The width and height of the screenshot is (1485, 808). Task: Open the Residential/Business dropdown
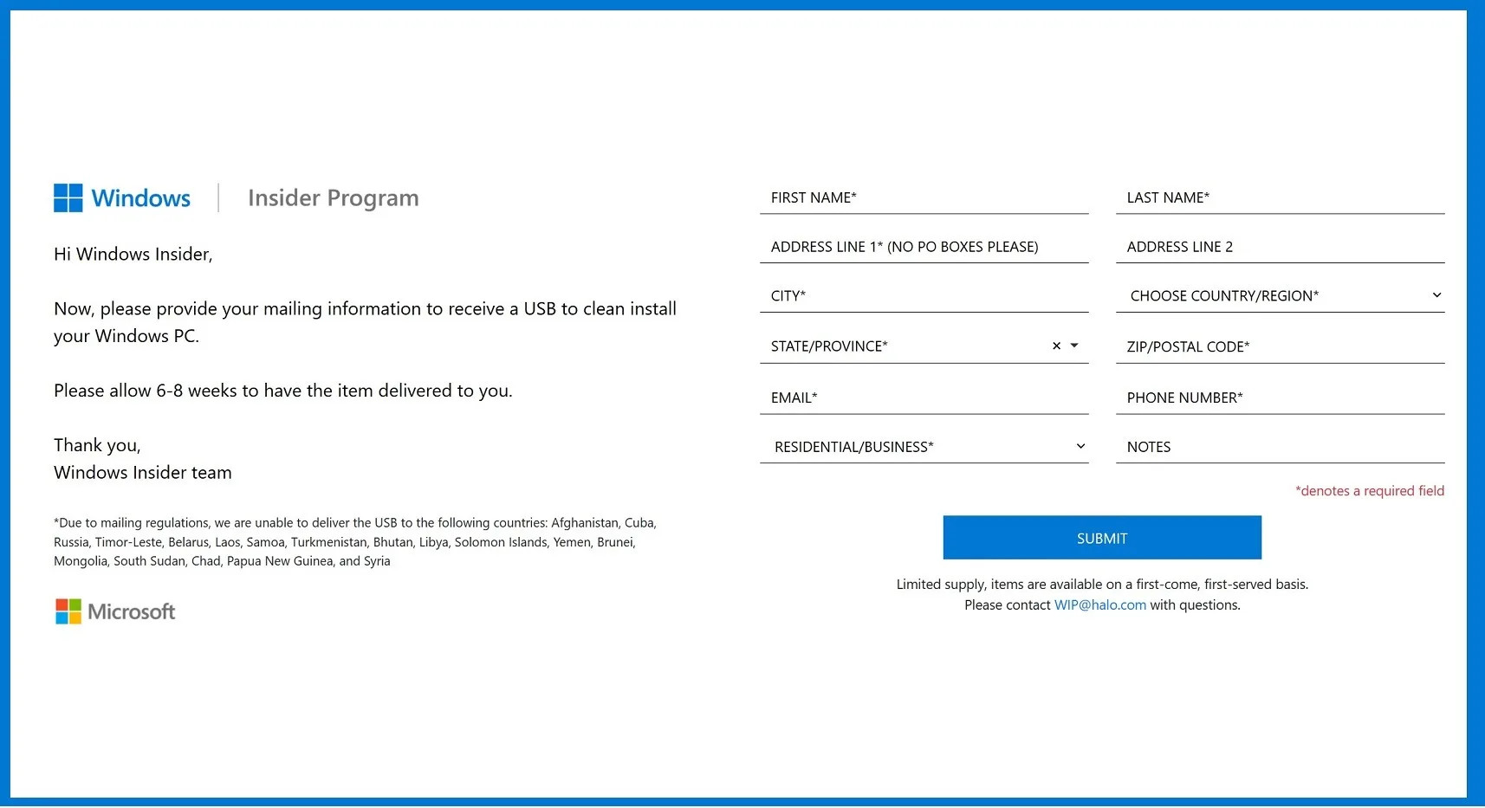click(x=924, y=447)
